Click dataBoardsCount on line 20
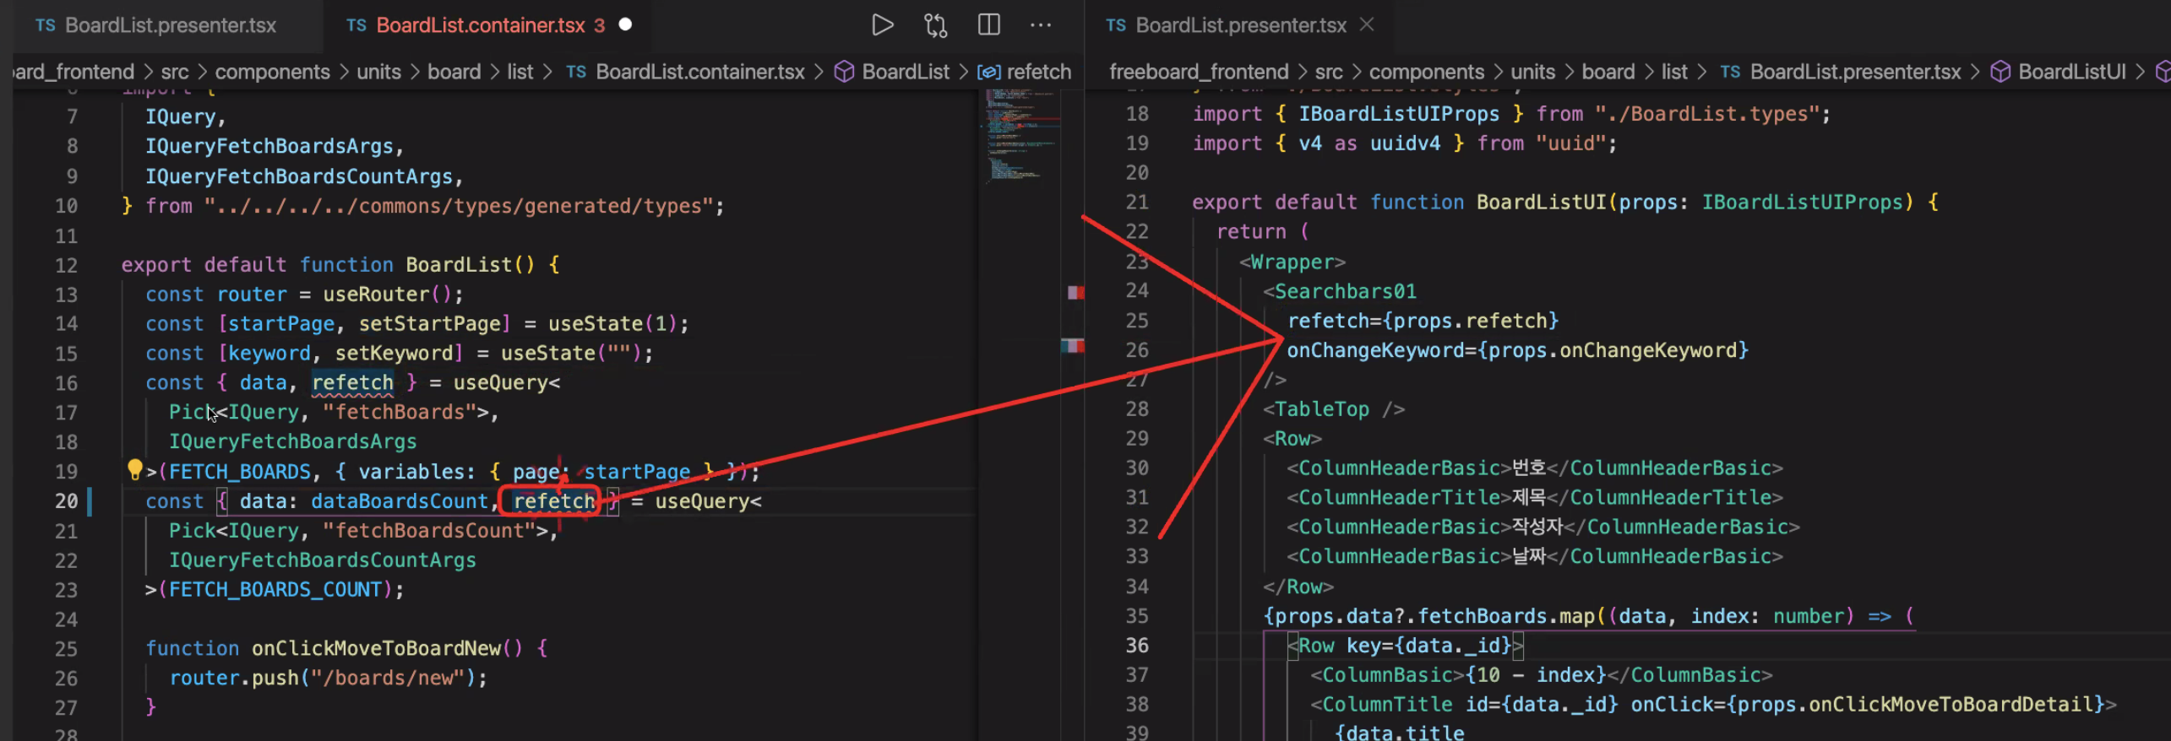The height and width of the screenshot is (741, 2171). (x=400, y=501)
